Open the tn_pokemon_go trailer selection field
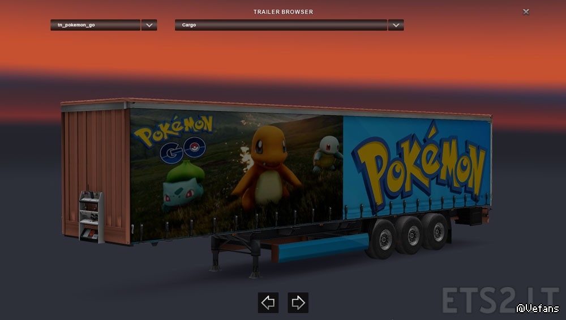Image resolution: width=566 pixels, height=320 pixels. 95,25
